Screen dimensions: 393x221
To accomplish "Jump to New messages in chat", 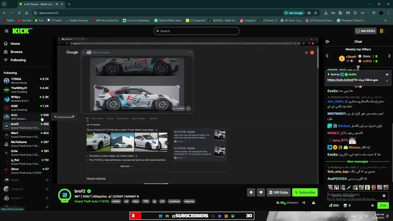I will pos(358,161).
